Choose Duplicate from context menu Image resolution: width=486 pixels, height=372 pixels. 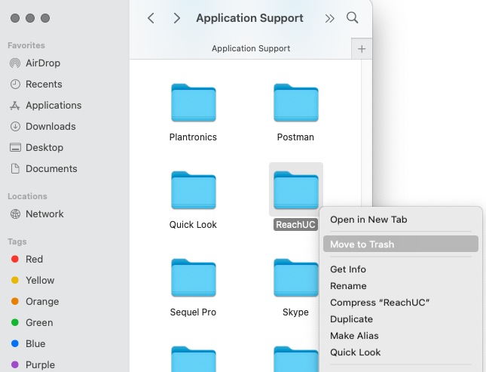coord(351,319)
